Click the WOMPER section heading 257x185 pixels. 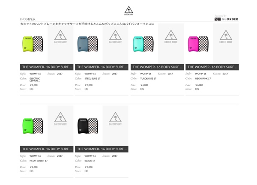(28, 19)
